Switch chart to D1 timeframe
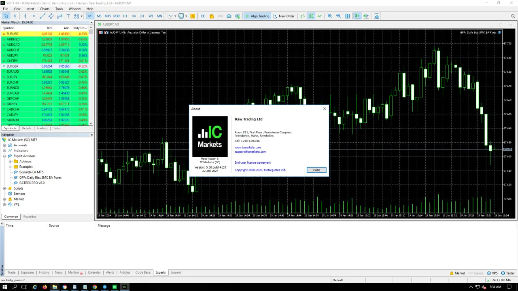 pyautogui.click(x=142, y=16)
